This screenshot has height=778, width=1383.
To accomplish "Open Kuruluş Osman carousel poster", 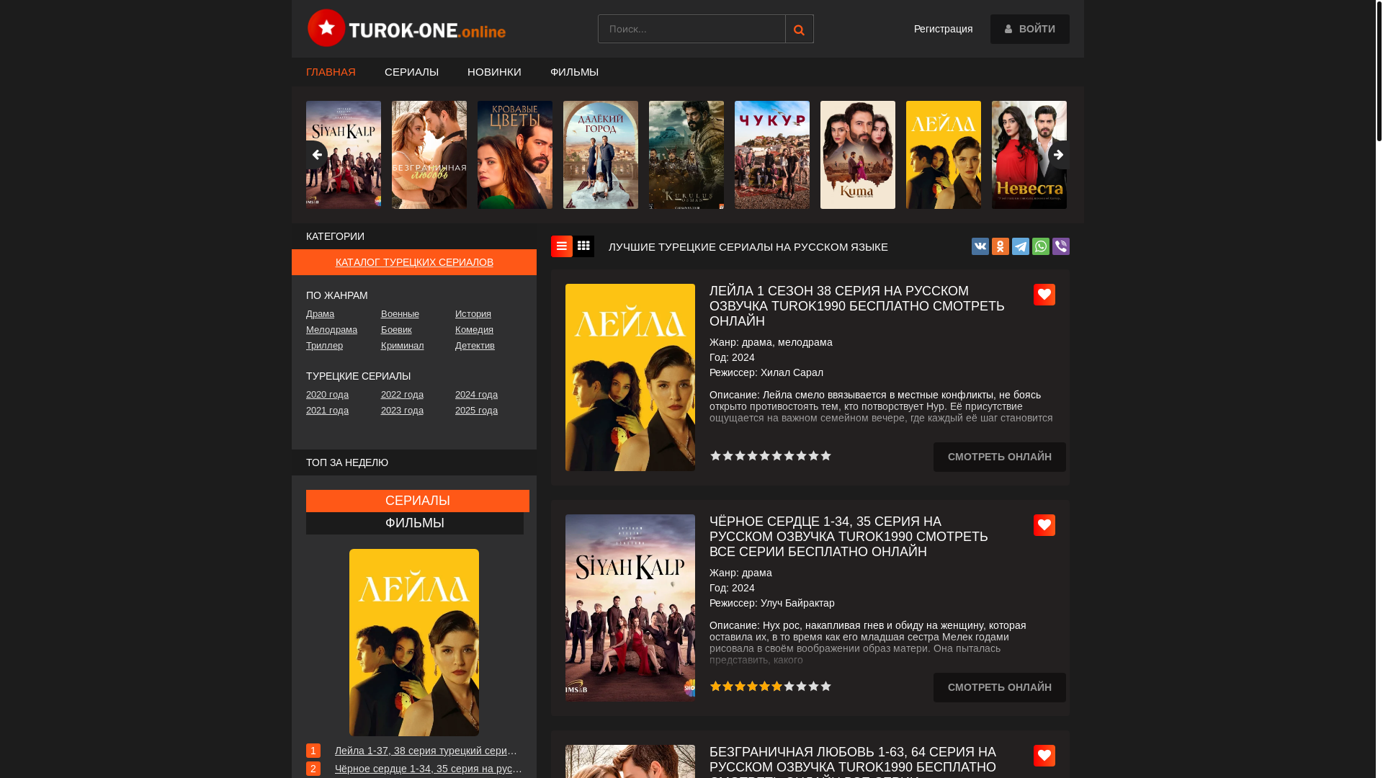I will tap(686, 155).
